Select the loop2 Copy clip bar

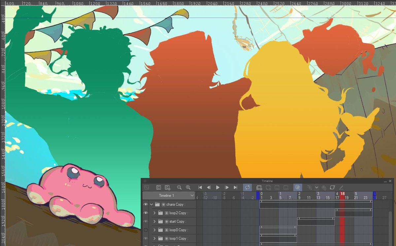coord(354,213)
